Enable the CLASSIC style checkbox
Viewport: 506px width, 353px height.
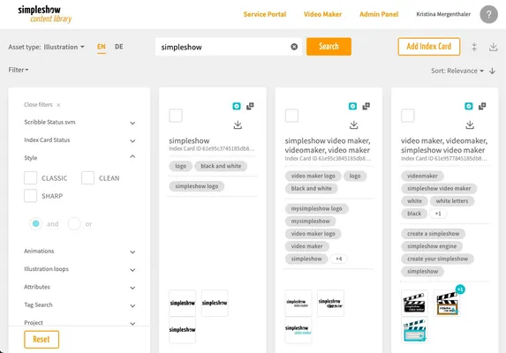point(30,178)
